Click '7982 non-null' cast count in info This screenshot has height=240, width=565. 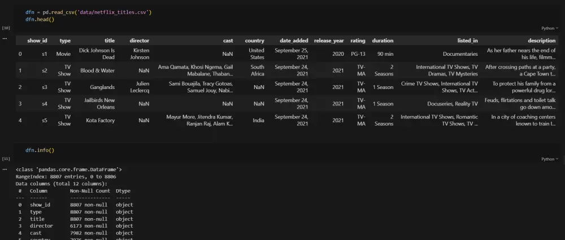click(x=89, y=233)
